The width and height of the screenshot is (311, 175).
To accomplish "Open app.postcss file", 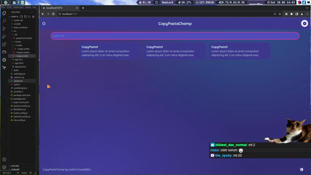I will coord(20,67).
